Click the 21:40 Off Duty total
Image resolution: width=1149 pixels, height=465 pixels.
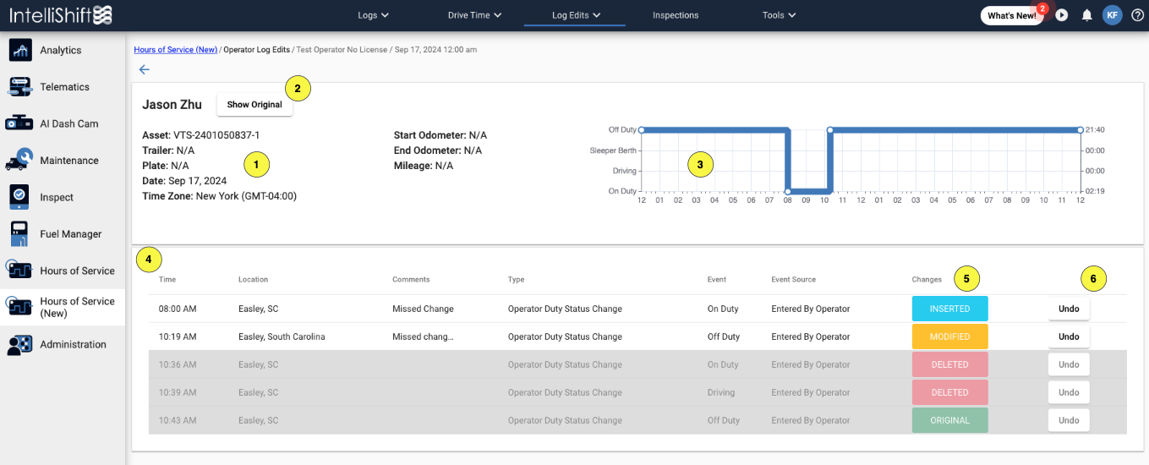point(1095,129)
